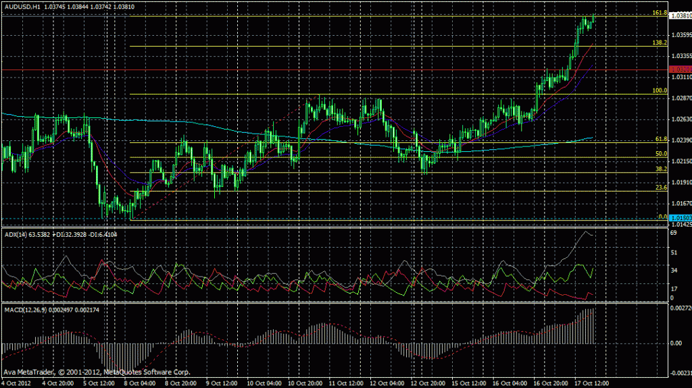Select the 38.2 Fibonacci retracement label

[662, 169]
